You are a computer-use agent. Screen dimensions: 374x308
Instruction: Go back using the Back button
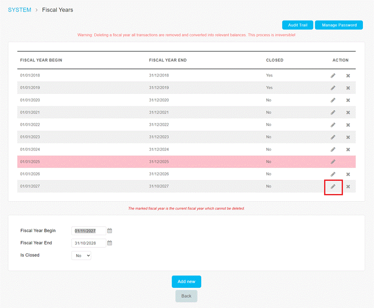coord(186,296)
